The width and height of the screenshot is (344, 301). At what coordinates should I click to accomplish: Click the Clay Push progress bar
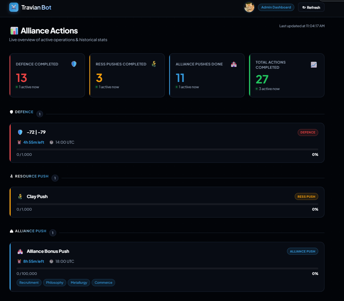coord(167,204)
